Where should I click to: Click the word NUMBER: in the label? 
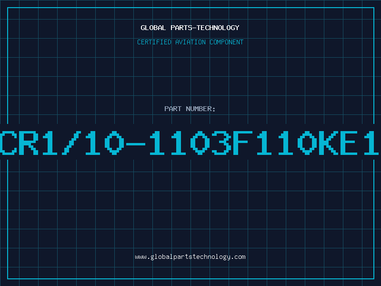[x=201, y=109]
